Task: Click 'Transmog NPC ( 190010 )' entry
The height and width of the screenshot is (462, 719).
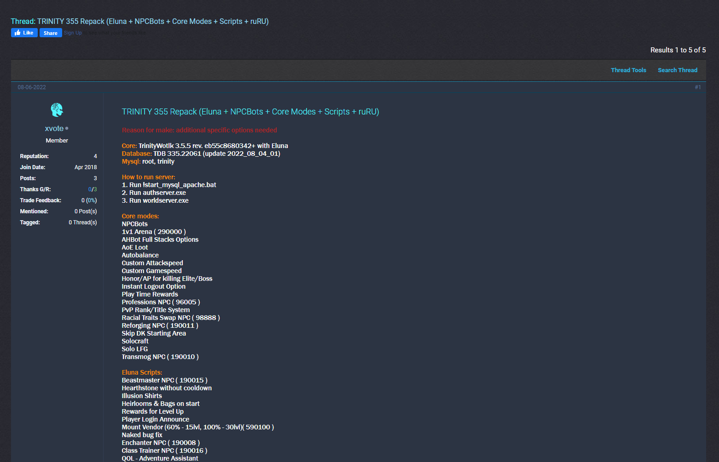Action: click(160, 357)
